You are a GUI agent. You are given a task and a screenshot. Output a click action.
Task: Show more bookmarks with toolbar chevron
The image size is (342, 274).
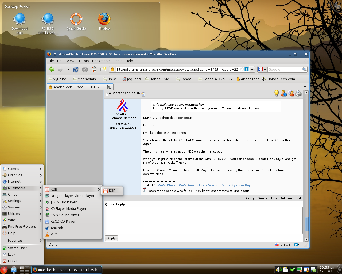pyautogui.click(x=305, y=79)
